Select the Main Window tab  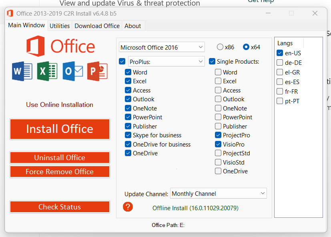click(x=26, y=25)
